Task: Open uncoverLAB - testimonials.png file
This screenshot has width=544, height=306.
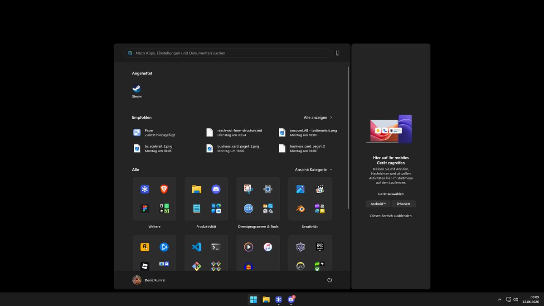Action: click(x=309, y=133)
